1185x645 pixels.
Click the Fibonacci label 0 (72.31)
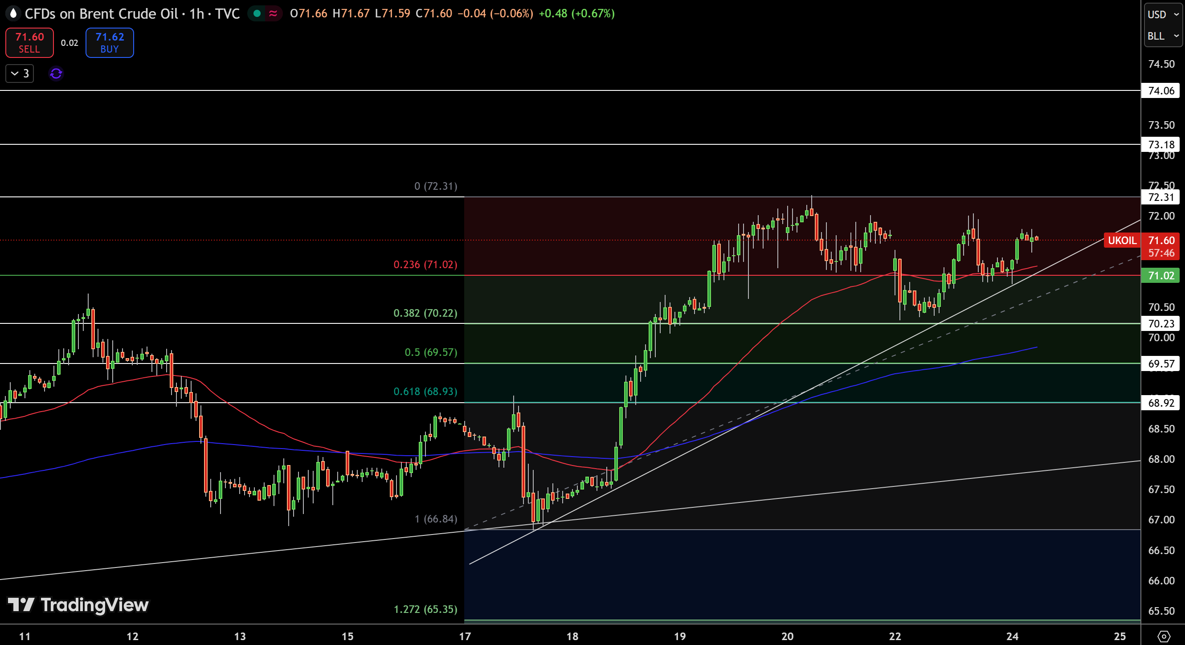click(436, 186)
